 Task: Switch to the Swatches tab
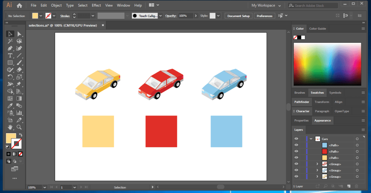(317, 93)
